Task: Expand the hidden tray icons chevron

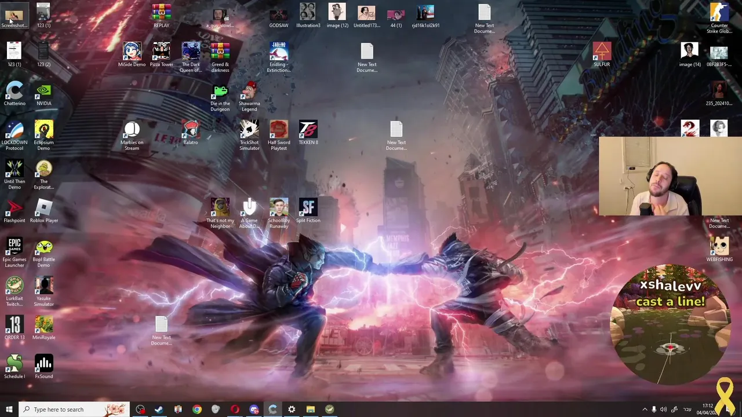Action: [x=645, y=409]
